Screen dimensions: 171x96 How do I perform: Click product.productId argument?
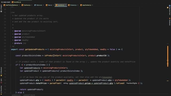97,55
